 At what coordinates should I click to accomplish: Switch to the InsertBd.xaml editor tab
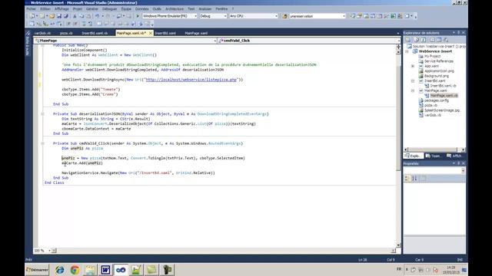pos(165,33)
